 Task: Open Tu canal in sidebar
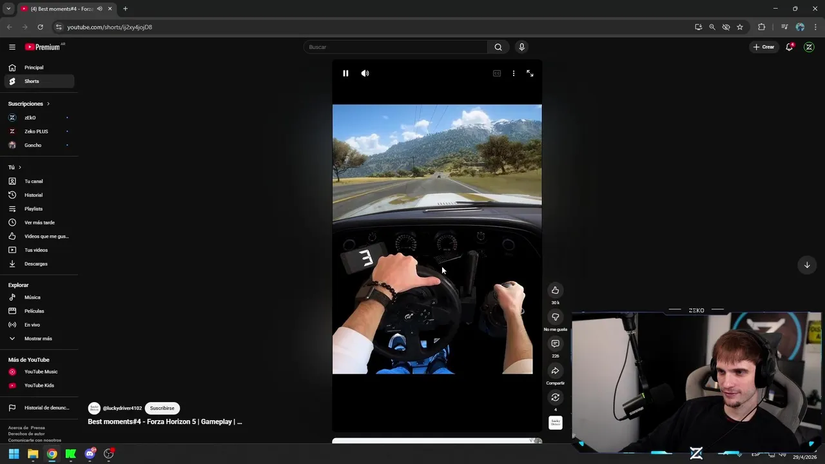tap(39, 181)
